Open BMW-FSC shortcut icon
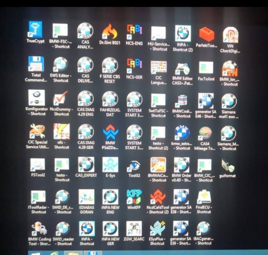Screen dimensions: 268x255 point(60,31)
